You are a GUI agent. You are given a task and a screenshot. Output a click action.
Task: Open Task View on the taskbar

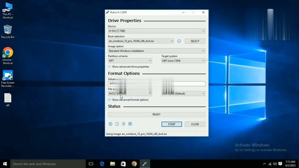tap(91, 164)
